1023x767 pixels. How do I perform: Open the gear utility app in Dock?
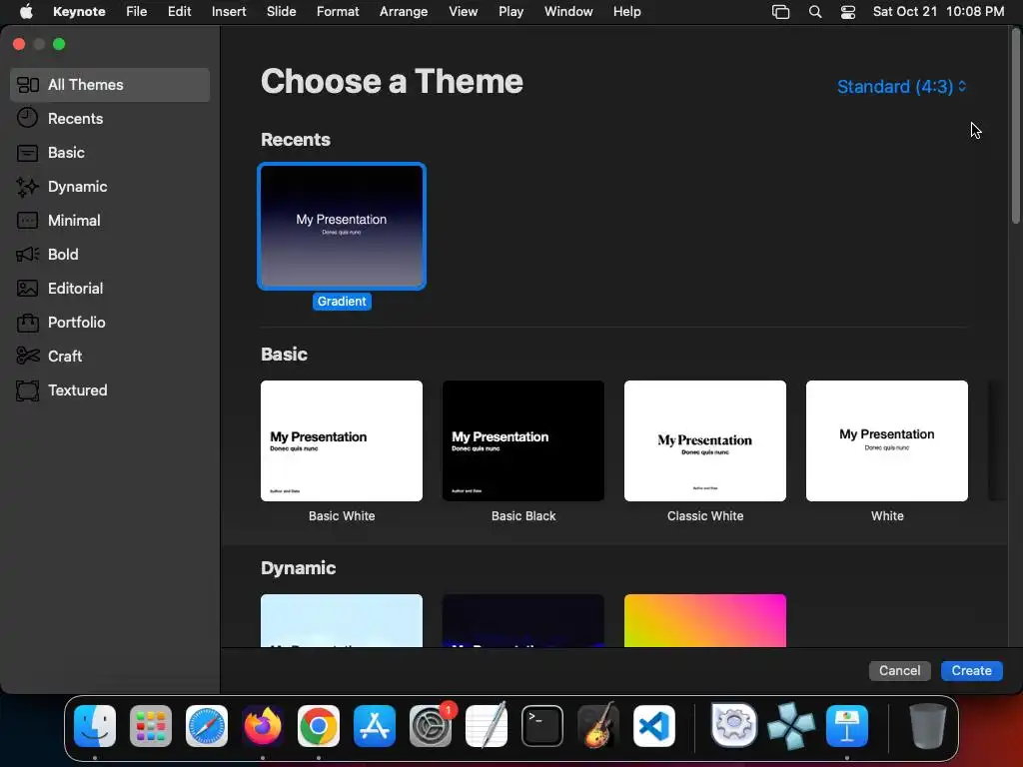coord(734,726)
